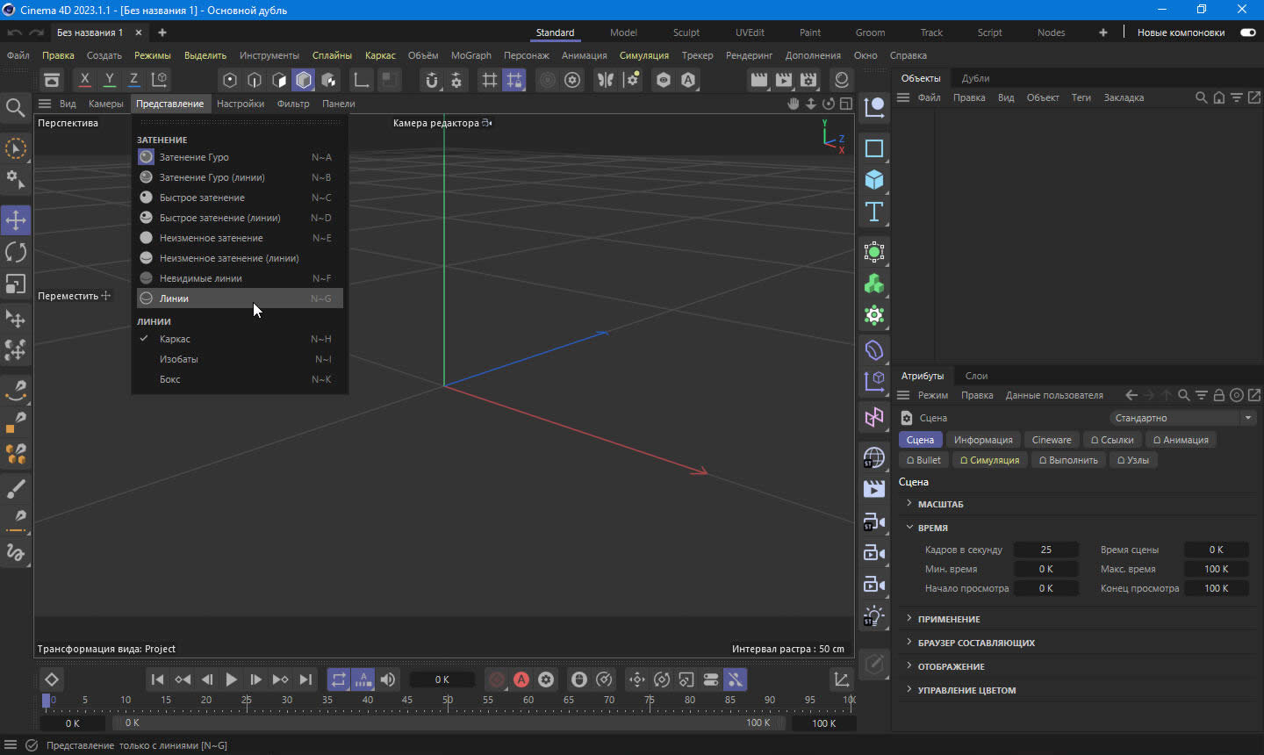Choose Линии in the shading menu
Viewport: 1264px width, 755px height.
tap(174, 298)
